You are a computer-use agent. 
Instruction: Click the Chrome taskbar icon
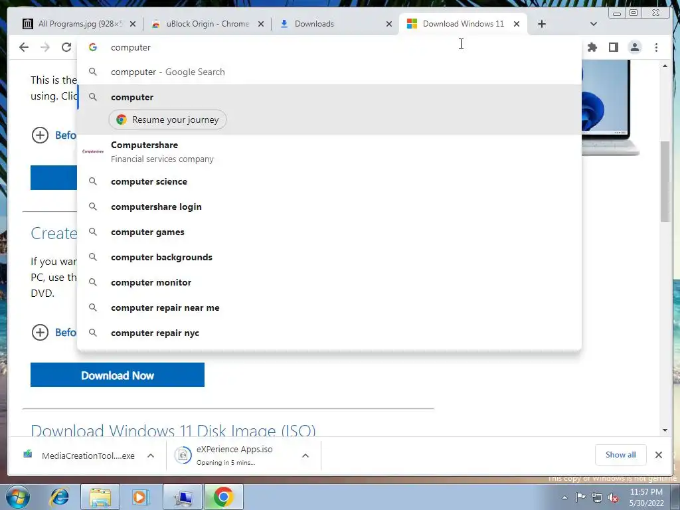point(223,497)
